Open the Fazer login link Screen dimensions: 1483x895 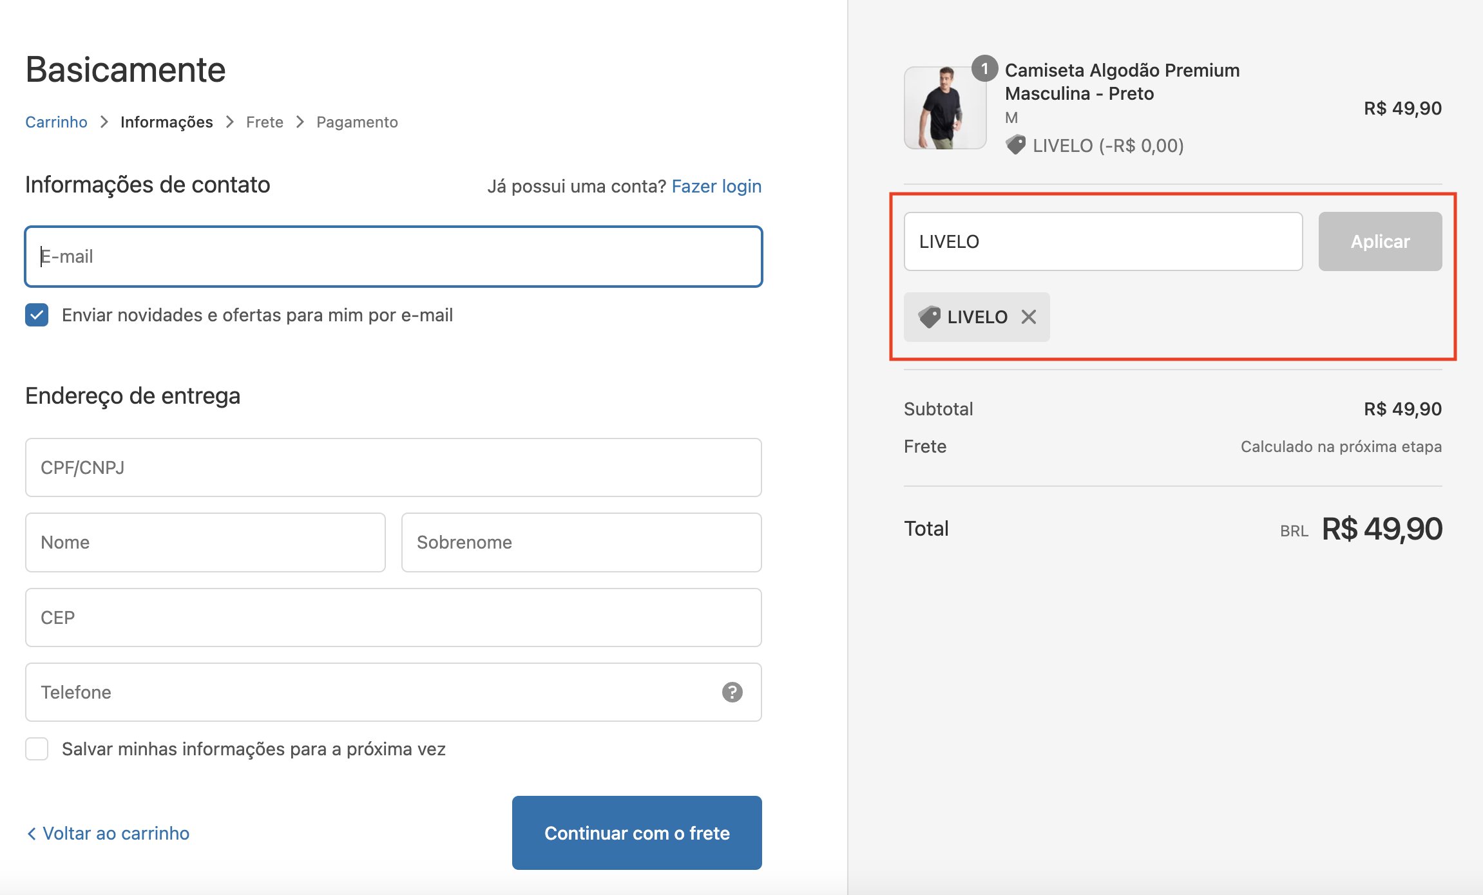click(716, 186)
